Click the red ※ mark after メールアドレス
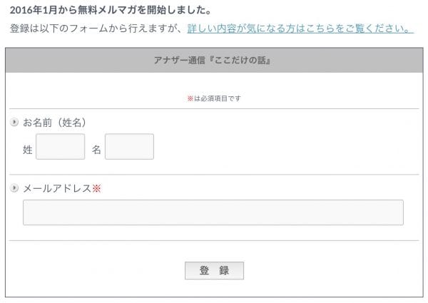 pos(96,188)
